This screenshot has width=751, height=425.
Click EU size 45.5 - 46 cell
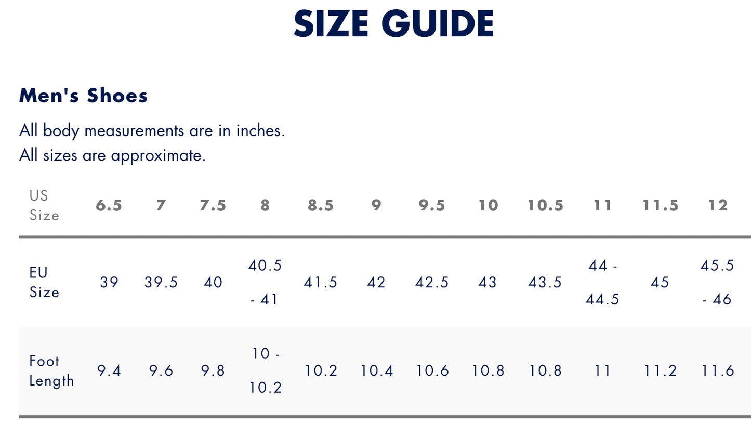point(717,283)
